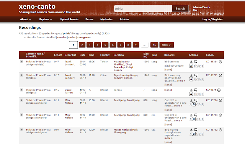
Task: Rate recording XC115754 with quality B
Action: (194, 104)
